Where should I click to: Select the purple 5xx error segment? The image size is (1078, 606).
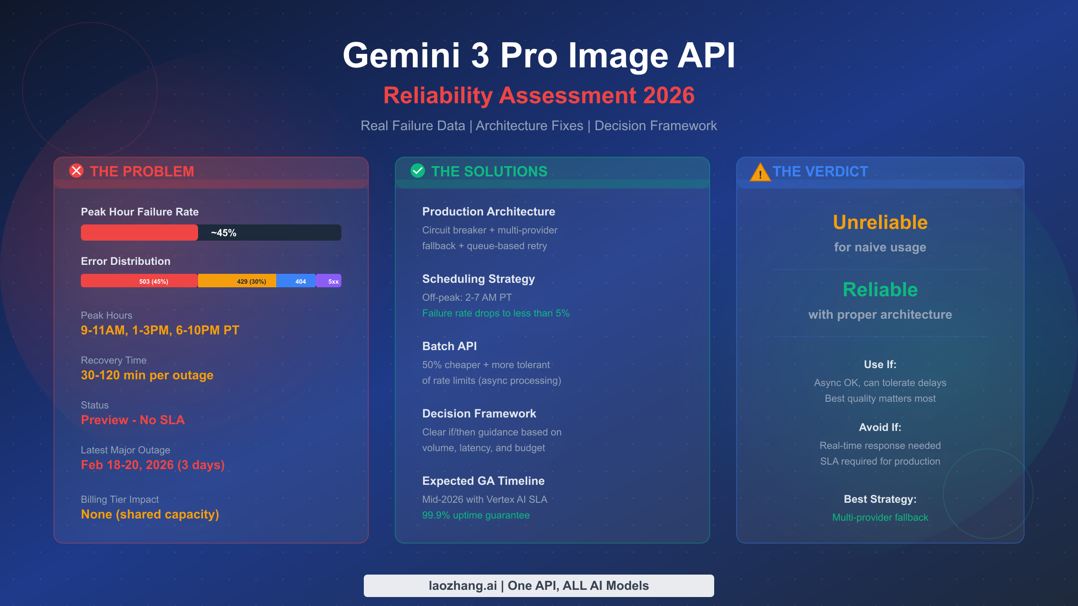point(329,281)
